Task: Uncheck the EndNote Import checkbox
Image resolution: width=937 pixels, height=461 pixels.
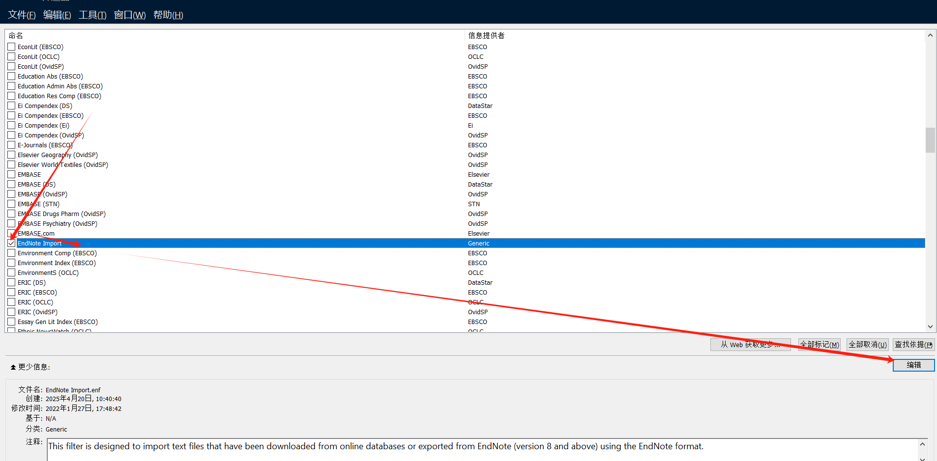Action: click(x=11, y=243)
